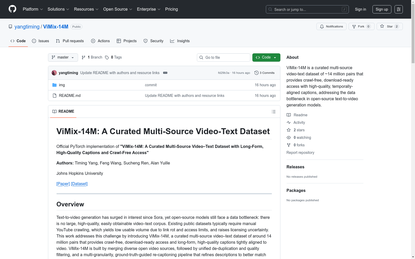Click the book icon next to Readme
This screenshot has height=259, width=415.
coord(289,115)
